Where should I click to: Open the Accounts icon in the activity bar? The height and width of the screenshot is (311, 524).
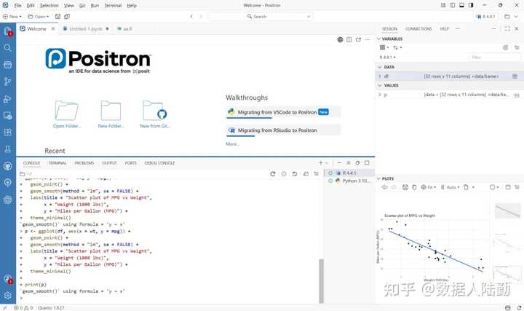click(7, 279)
